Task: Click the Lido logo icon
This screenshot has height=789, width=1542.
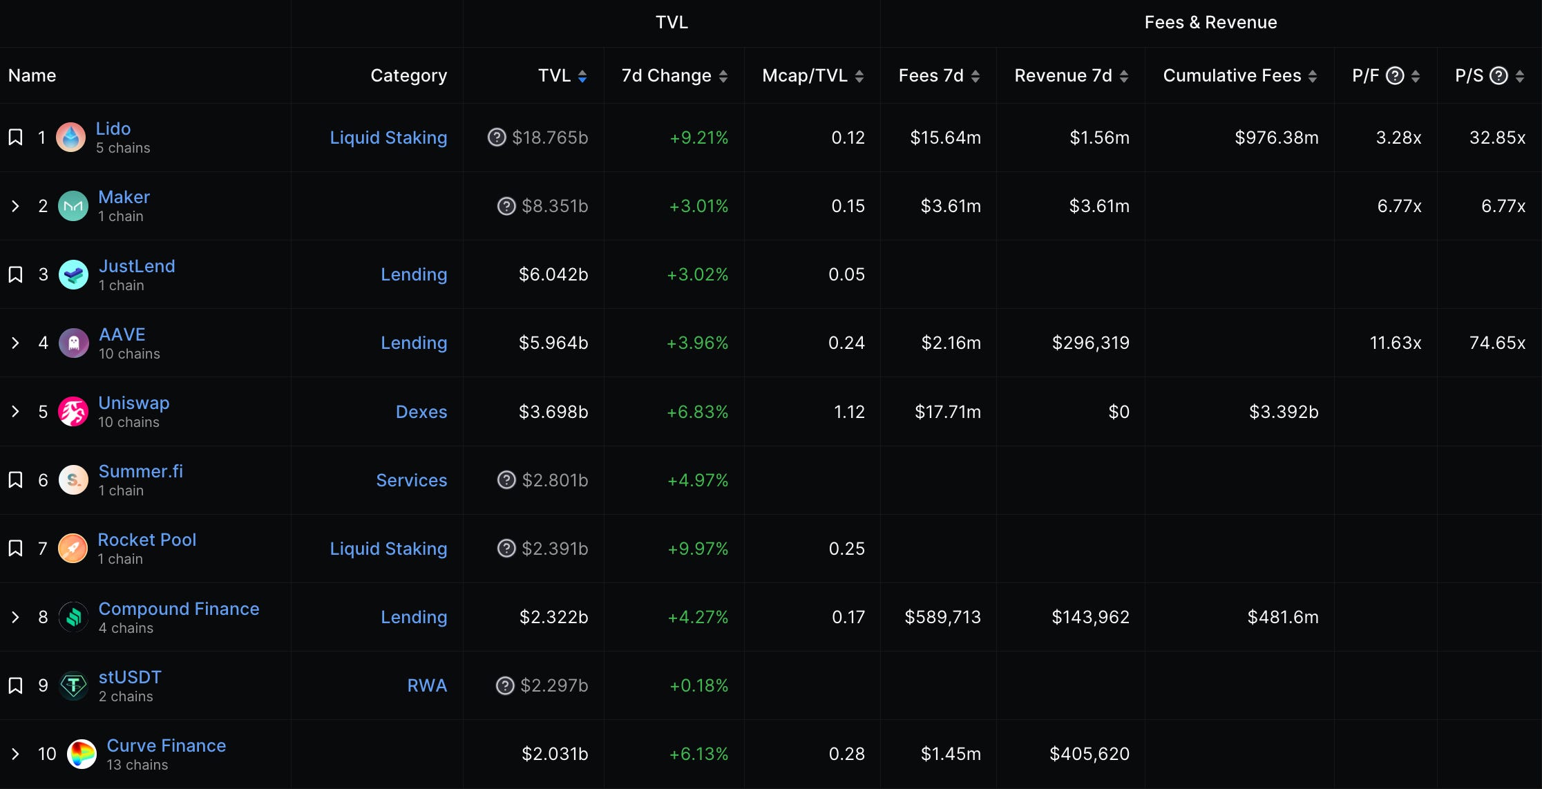Action: point(70,137)
